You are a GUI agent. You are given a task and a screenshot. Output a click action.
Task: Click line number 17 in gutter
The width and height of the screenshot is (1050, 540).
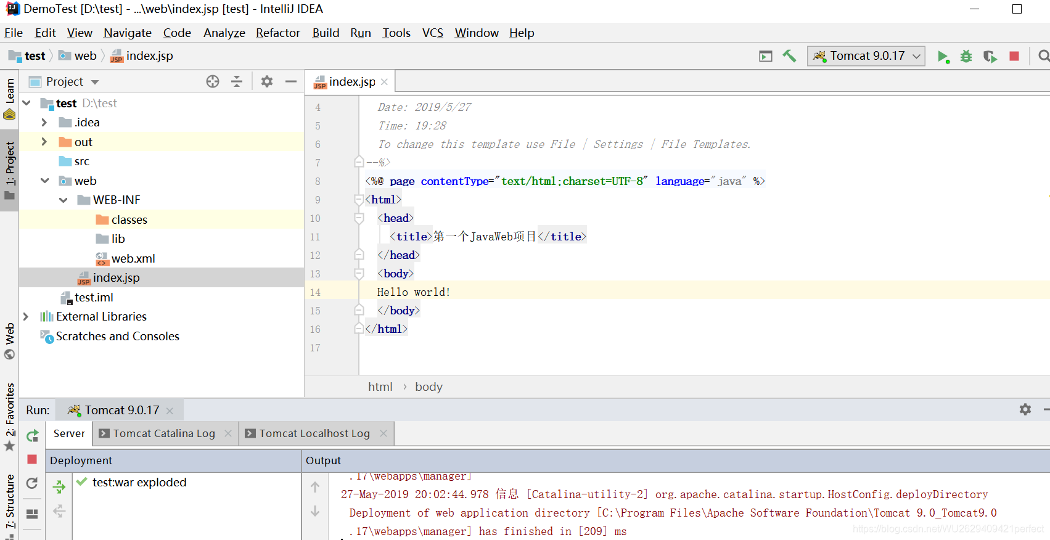pos(315,348)
